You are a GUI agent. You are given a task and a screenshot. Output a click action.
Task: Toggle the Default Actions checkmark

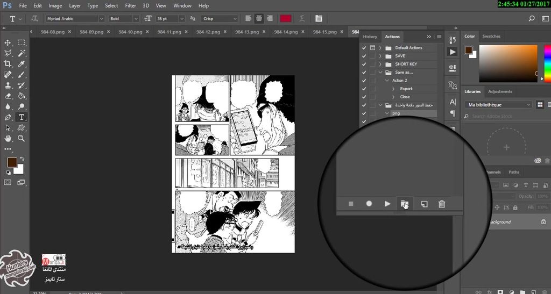tap(364, 48)
